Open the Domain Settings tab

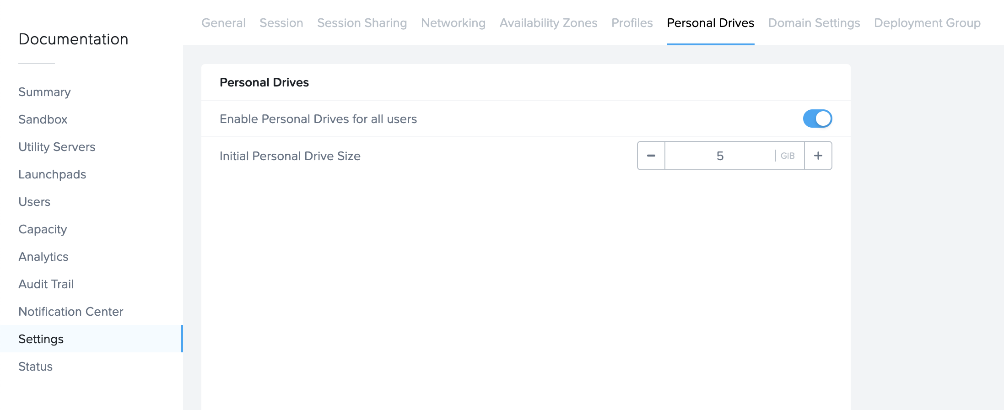coord(814,22)
